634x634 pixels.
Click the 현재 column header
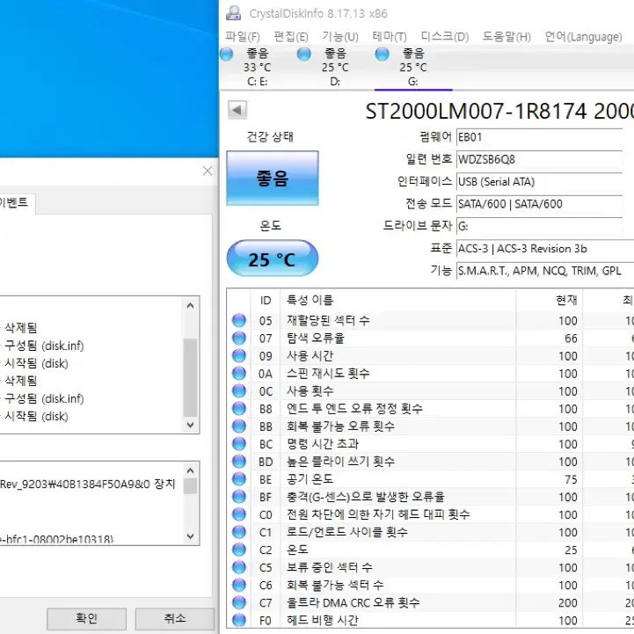(549, 300)
